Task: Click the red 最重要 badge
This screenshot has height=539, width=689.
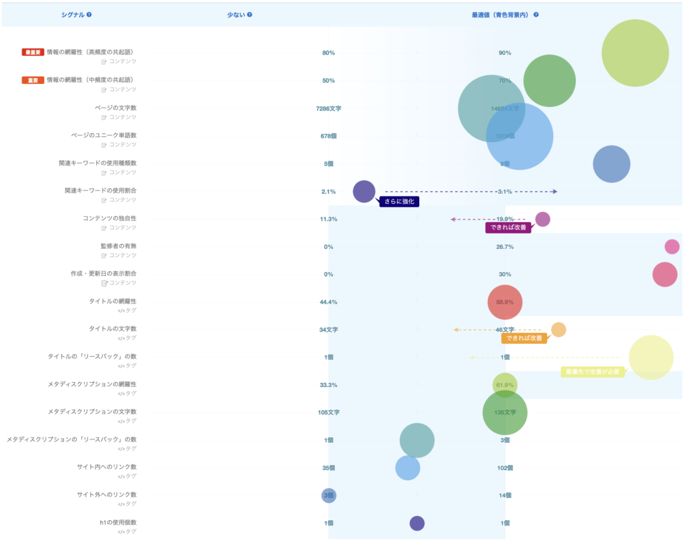Action: (33, 52)
